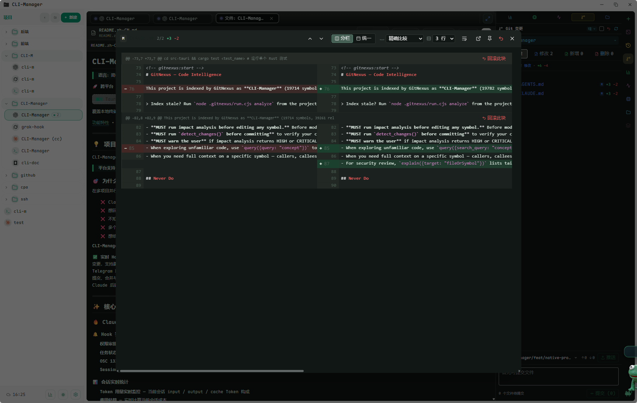Click Git branch icon on right rail
The width and height of the screenshot is (637, 403).
pyautogui.click(x=628, y=59)
